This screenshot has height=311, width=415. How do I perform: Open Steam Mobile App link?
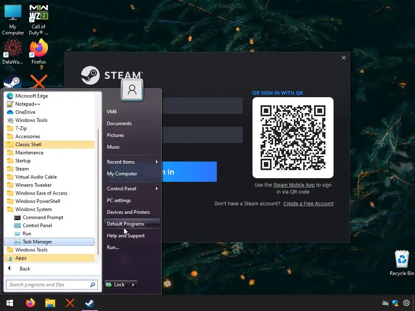pos(294,185)
